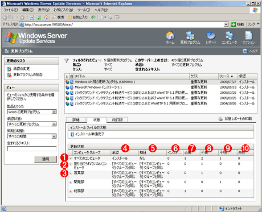Click the ヘルプ help icon in blue bar
Screen dimensions: 262x212
[245, 51]
